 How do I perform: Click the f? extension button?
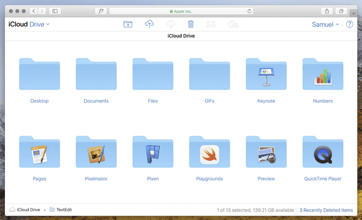tap(101, 11)
